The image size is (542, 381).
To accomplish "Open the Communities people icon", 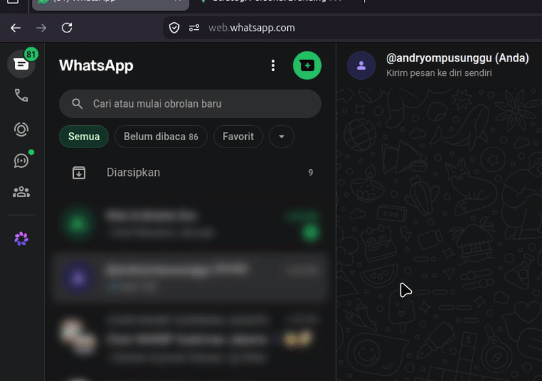I will point(21,192).
